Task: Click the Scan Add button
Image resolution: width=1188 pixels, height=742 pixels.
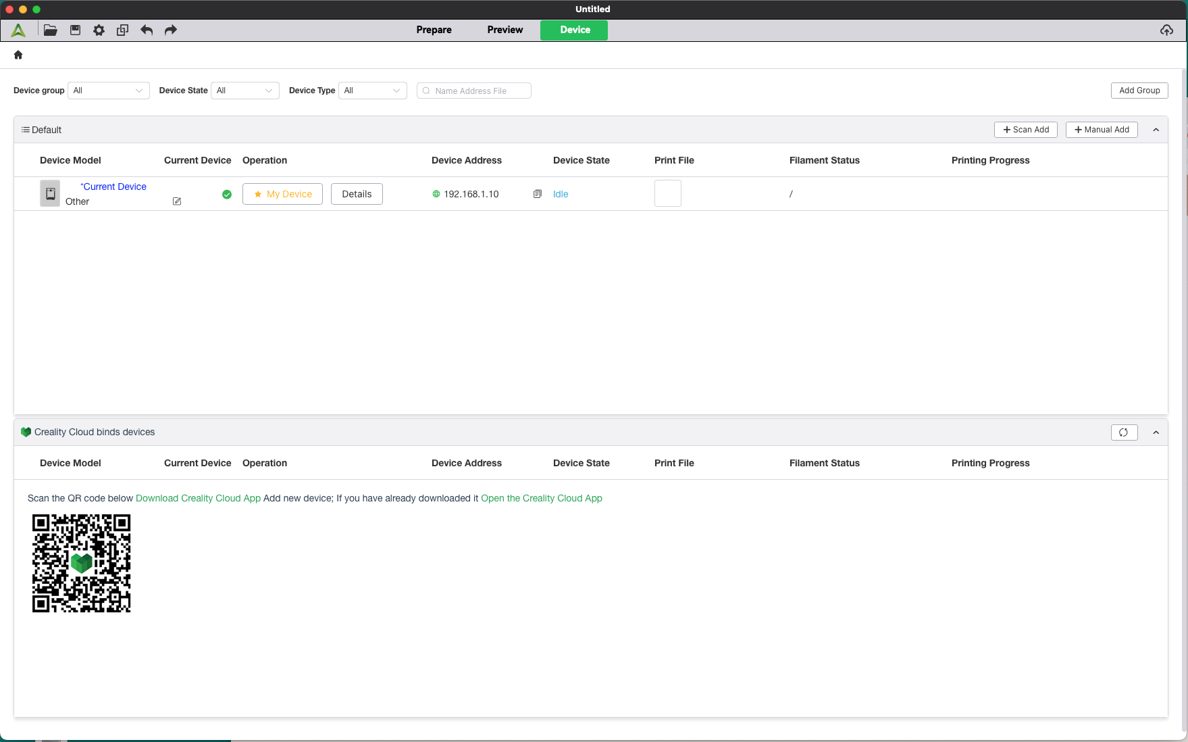Action: (1026, 130)
